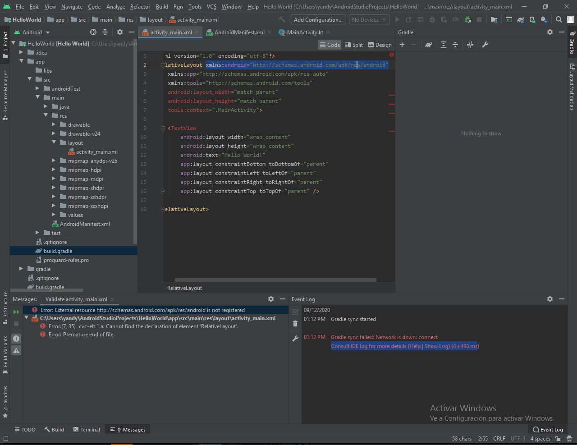Image resolution: width=577 pixels, height=445 pixels.
Task: Click the scroll-from-source target icon in Project panel
Action: (93, 32)
